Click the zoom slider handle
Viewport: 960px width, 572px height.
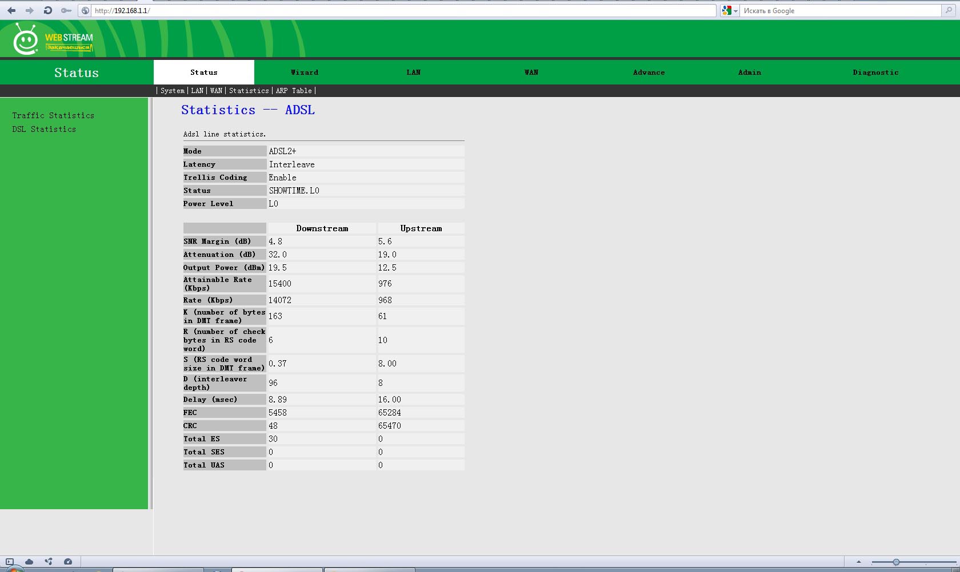[896, 562]
